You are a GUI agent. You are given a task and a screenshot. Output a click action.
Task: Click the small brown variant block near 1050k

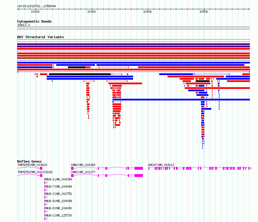click(x=203, y=107)
